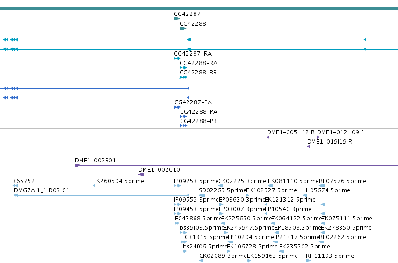This screenshot has width=398, height=263.
Task: Select the DME1-005H12.R arrow marker
Action: [x=268, y=137]
